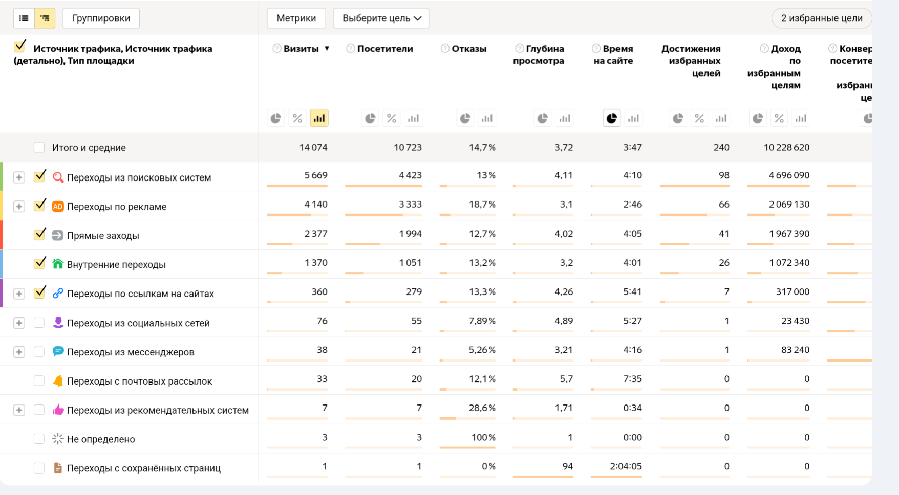Open the Группировки menu
The height and width of the screenshot is (495, 899).
(101, 18)
